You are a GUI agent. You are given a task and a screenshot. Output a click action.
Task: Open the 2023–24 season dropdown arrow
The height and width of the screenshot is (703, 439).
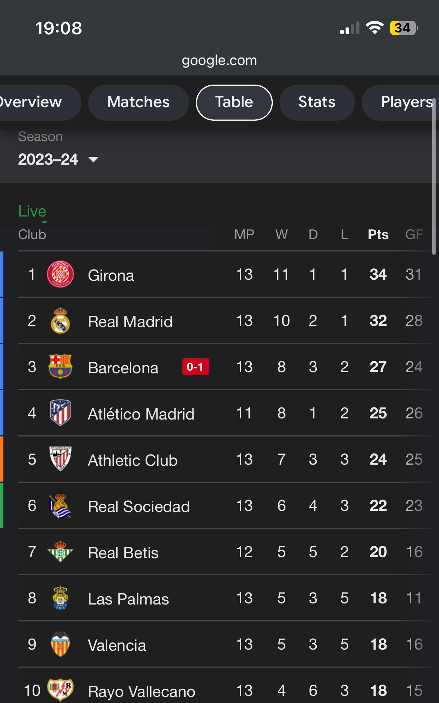[93, 159]
